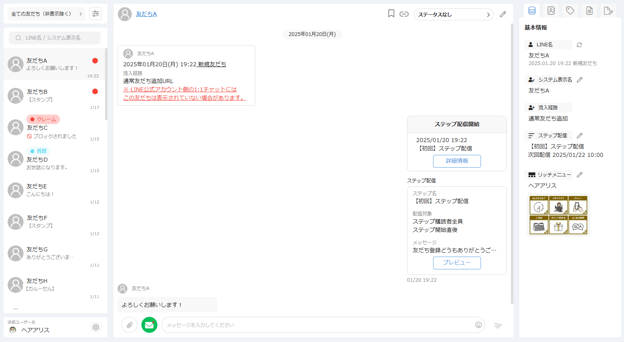This screenshot has width=624, height=342.
Task: Click the paperclip attachment icon
Action: click(129, 325)
